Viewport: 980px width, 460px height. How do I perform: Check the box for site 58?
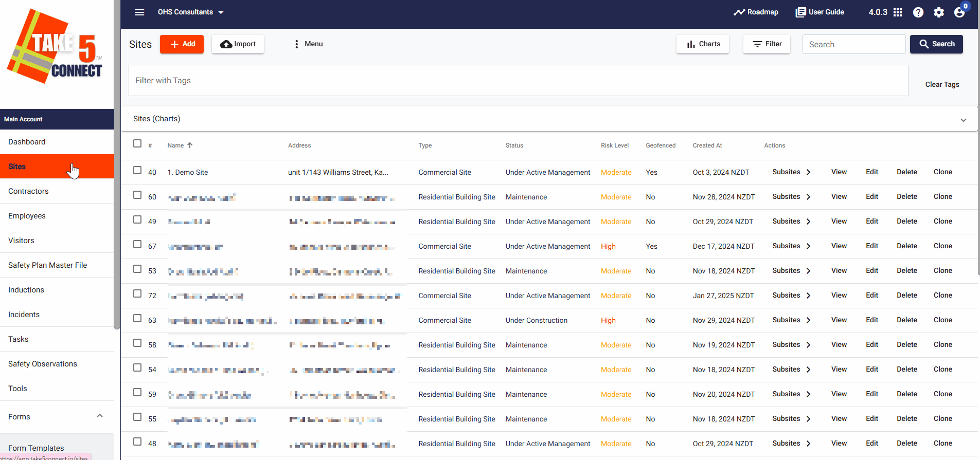(x=137, y=343)
